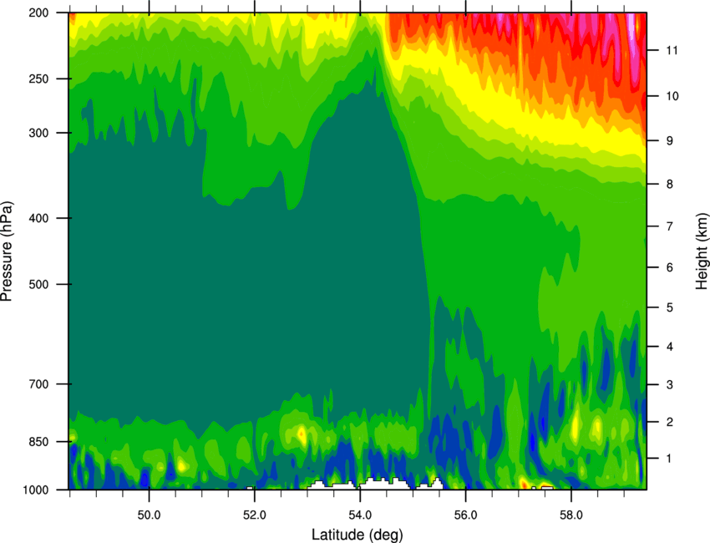Click the 11 km height label

(x=672, y=50)
